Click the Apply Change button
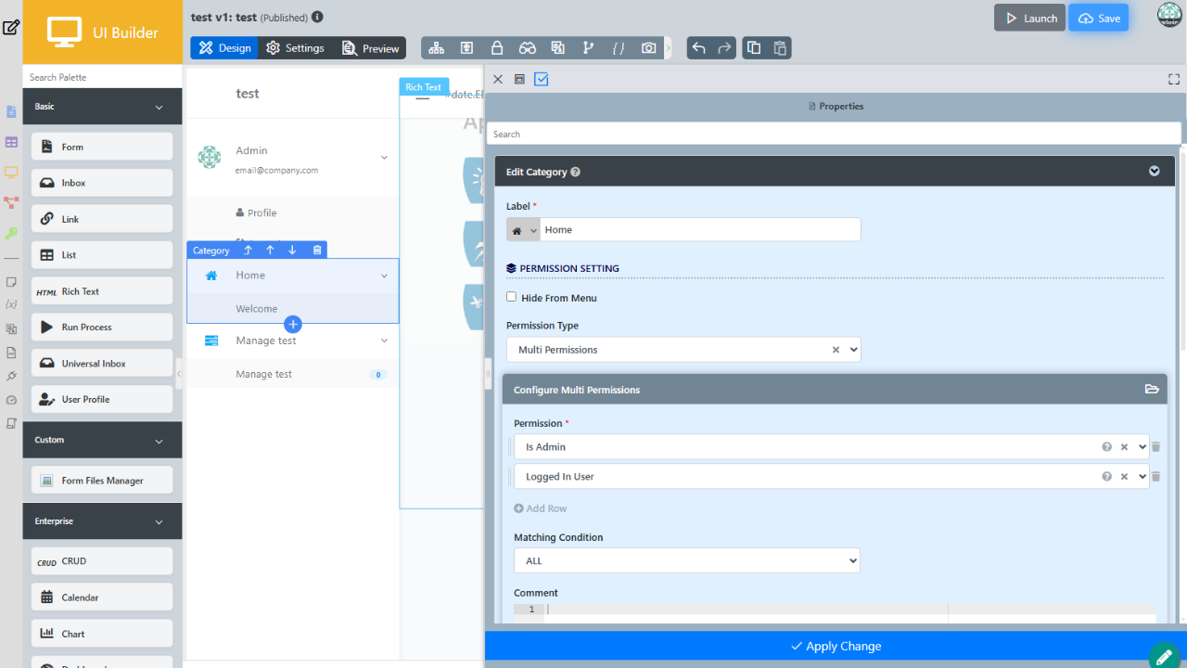This screenshot has height=668, width=1187. (836, 646)
